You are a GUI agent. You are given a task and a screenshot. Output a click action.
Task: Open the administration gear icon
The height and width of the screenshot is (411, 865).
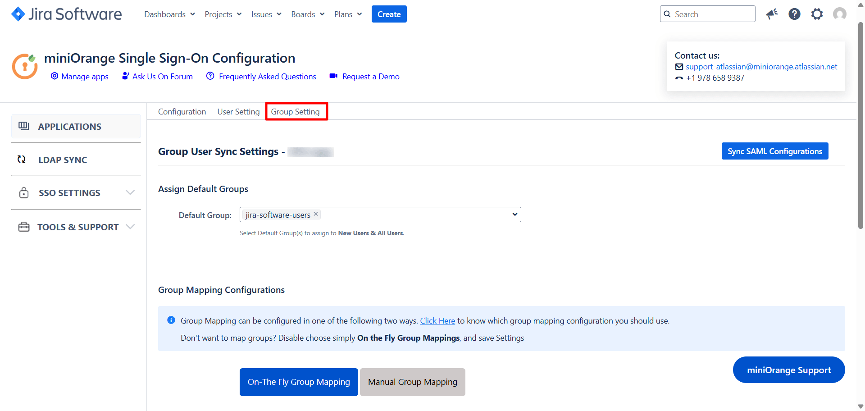(817, 14)
